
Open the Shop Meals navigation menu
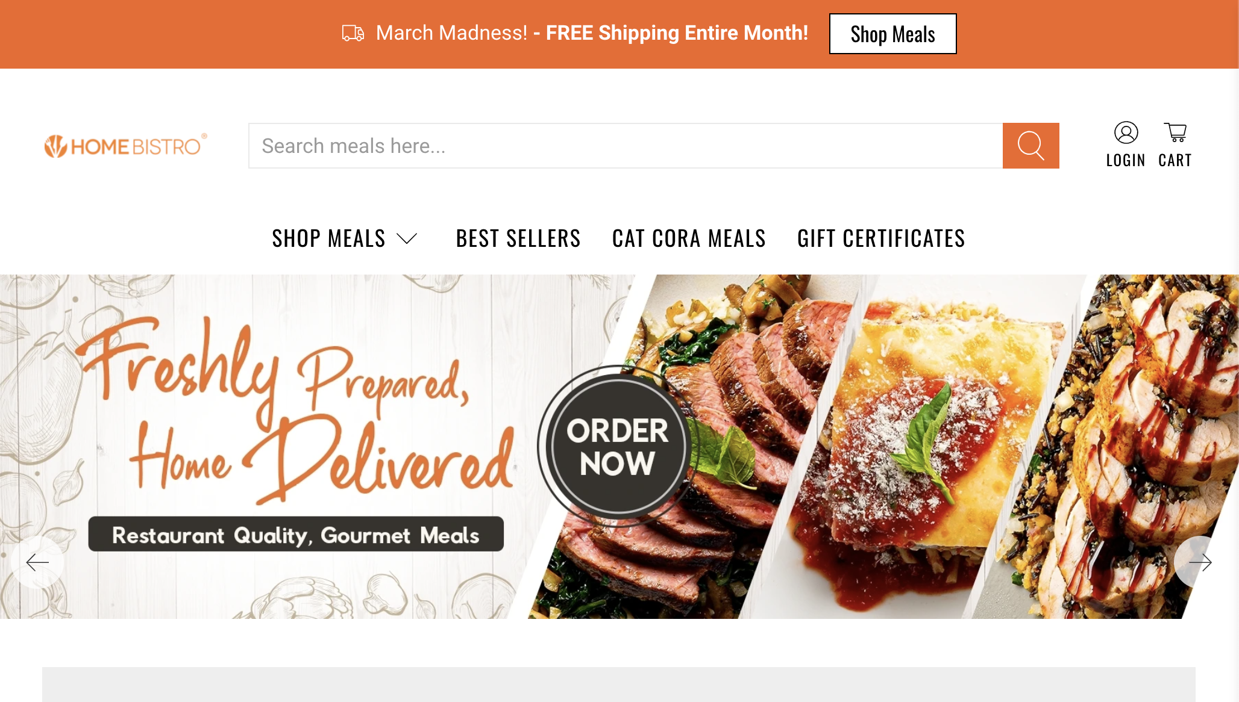point(328,238)
